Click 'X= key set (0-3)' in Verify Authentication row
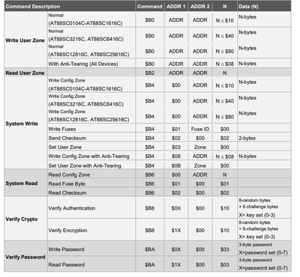 pyautogui.click(x=256, y=215)
